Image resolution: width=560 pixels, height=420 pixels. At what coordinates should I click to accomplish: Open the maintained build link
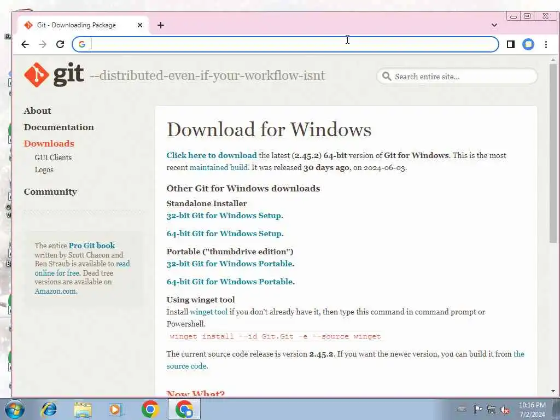(x=219, y=167)
